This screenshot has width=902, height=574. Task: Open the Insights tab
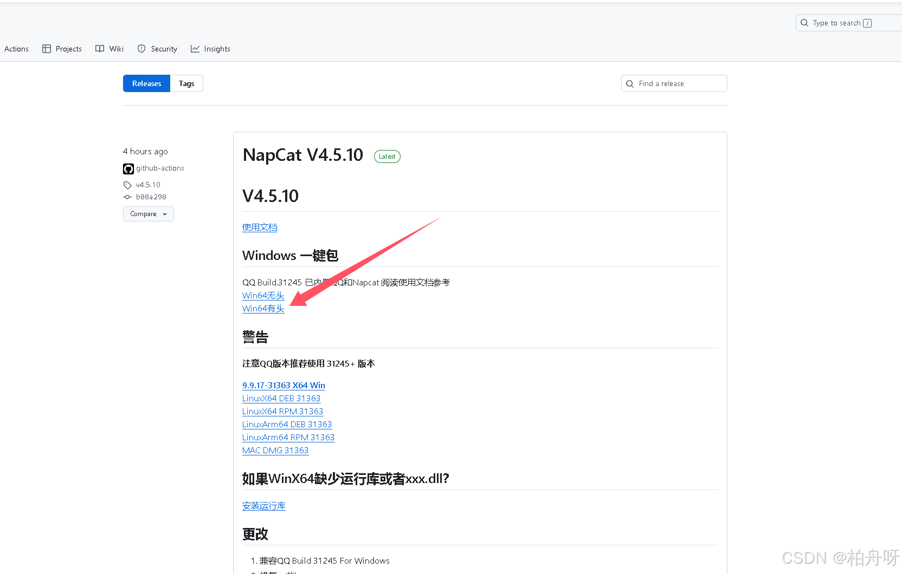click(x=210, y=49)
